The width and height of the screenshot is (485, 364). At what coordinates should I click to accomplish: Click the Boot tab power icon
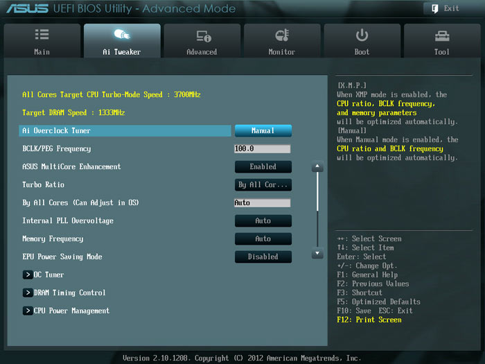(x=362, y=35)
